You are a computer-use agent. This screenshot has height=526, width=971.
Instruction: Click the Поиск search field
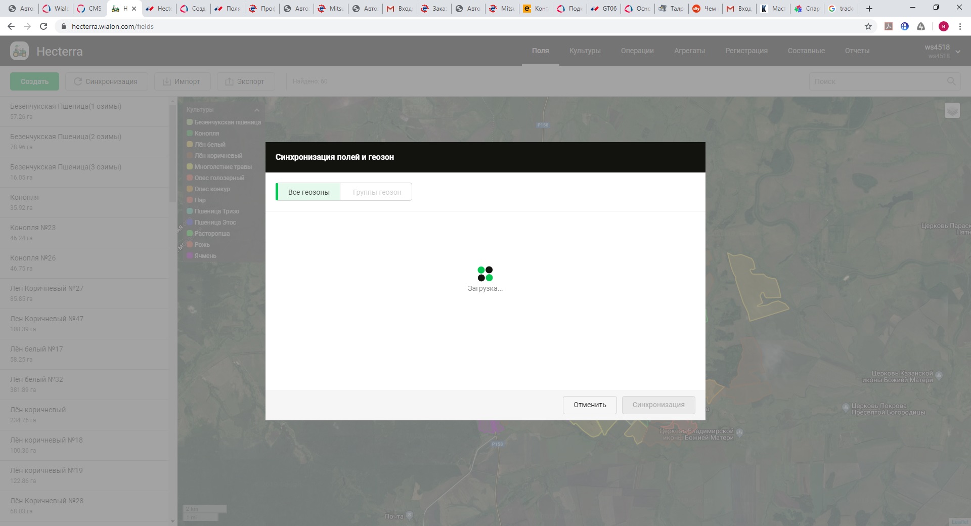877,81
